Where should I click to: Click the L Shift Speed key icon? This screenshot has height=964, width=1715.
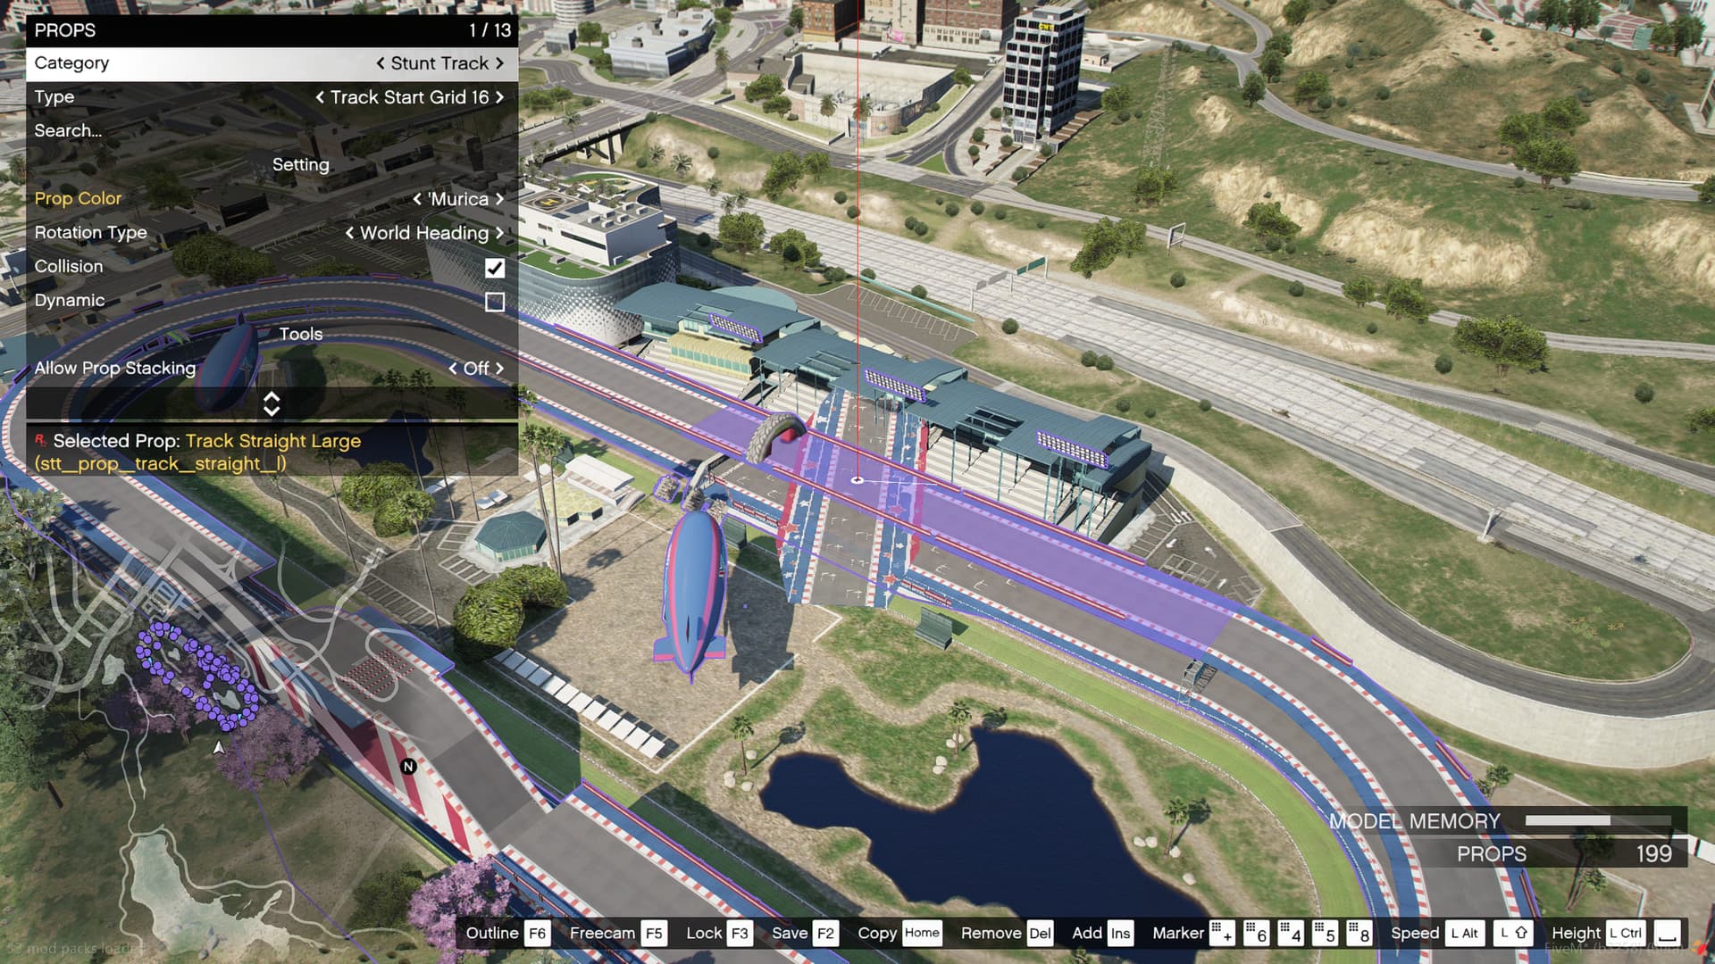click(x=1513, y=933)
